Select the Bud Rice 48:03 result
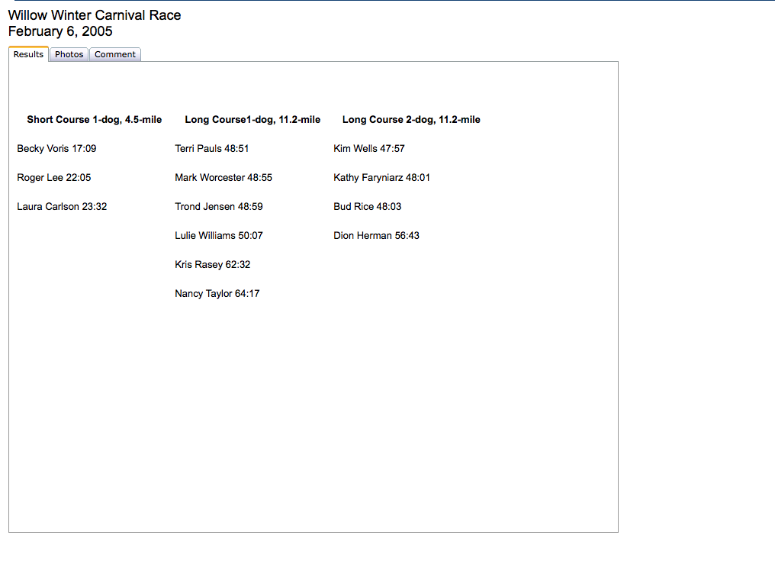Viewport: 775px width, 561px height. (x=367, y=206)
